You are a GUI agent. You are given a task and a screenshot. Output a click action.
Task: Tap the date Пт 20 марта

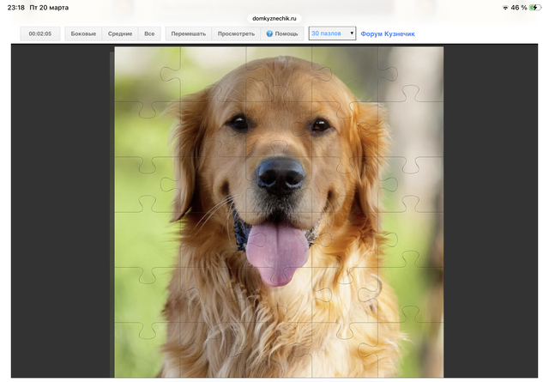click(x=49, y=7)
